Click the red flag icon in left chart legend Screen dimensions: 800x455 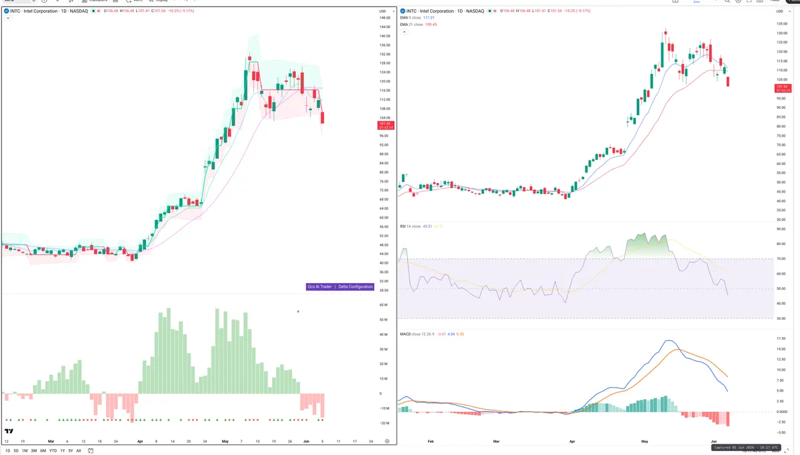click(99, 11)
